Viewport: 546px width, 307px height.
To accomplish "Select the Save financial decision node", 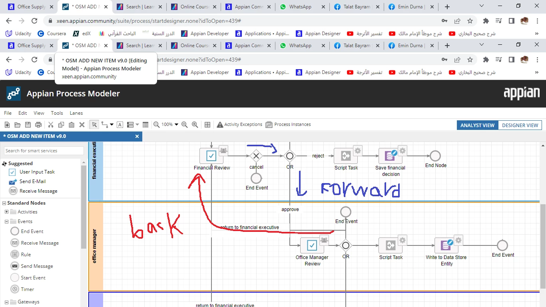I will click(391, 156).
